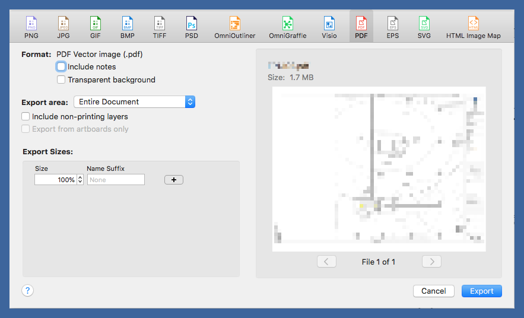
Task: Check Include non-printing layers
Action: click(26, 117)
